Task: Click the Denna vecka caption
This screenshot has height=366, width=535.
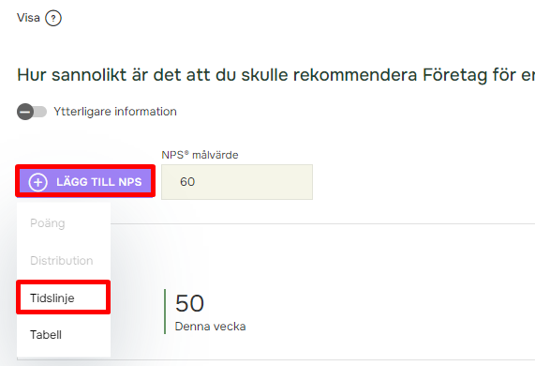Action: click(x=210, y=327)
